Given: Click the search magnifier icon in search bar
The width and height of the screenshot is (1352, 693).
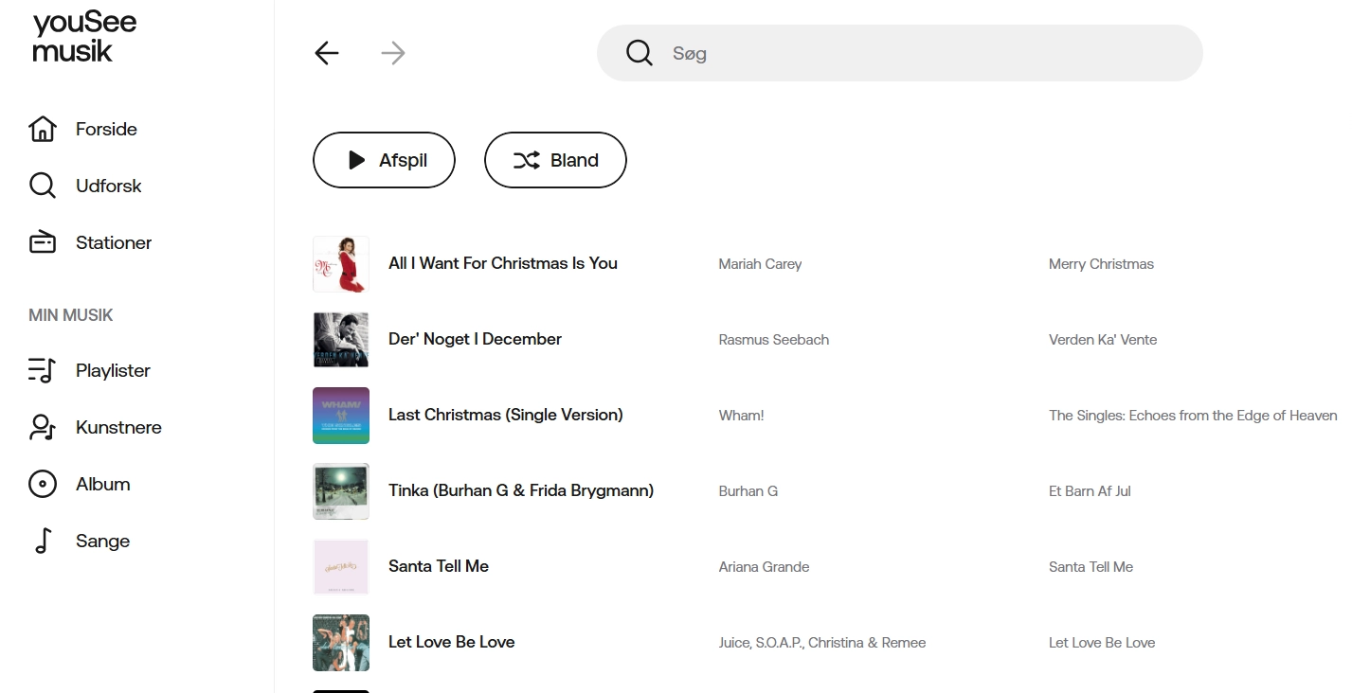Looking at the screenshot, I should 640,53.
